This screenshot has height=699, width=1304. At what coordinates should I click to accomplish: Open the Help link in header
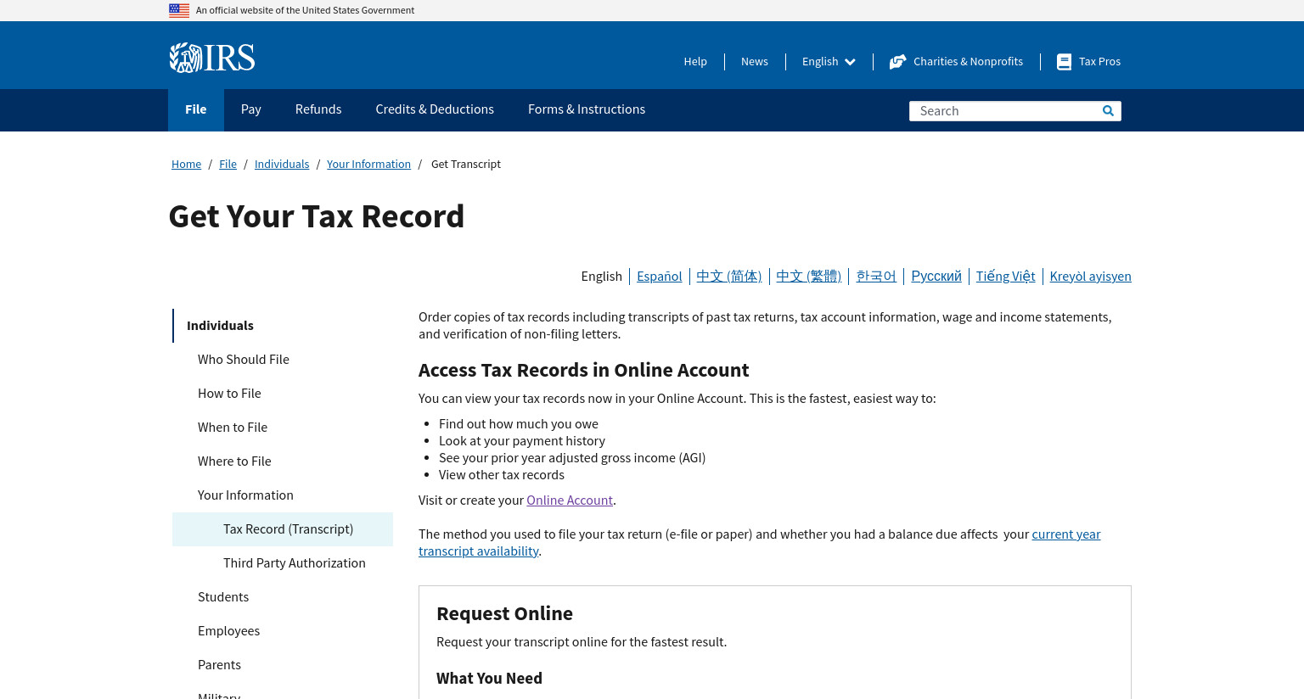695,62
